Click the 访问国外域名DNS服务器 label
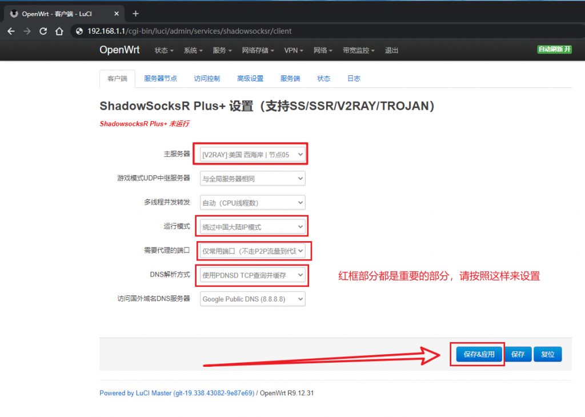This screenshot has width=585, height=417. pyautogui.click(x=154, y=299)
